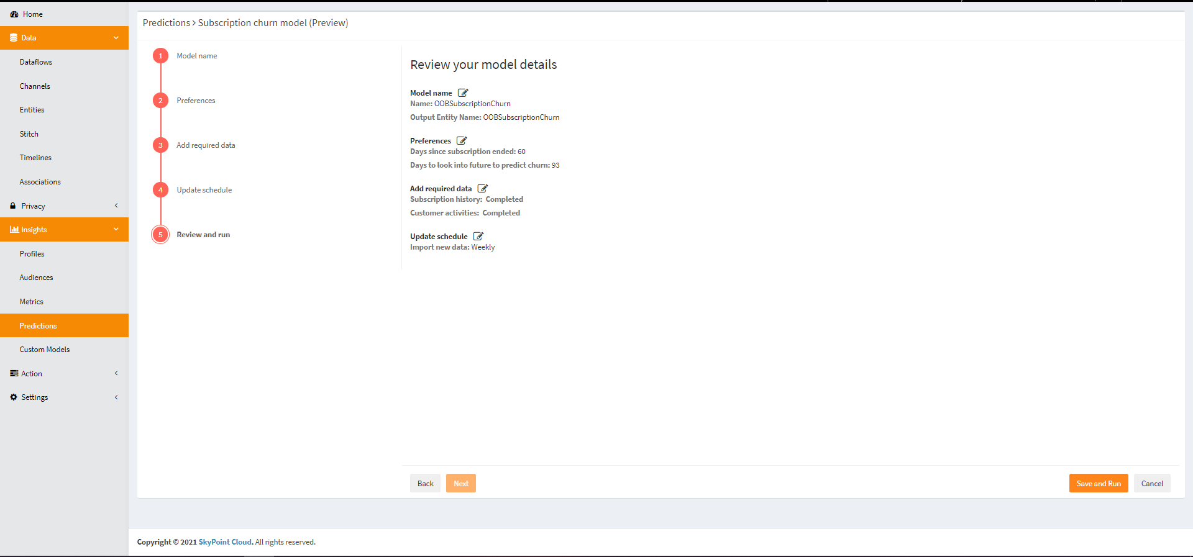The image size is (1193, 557).
Task: Go to the Audiences page
Action: click(36, 278)
